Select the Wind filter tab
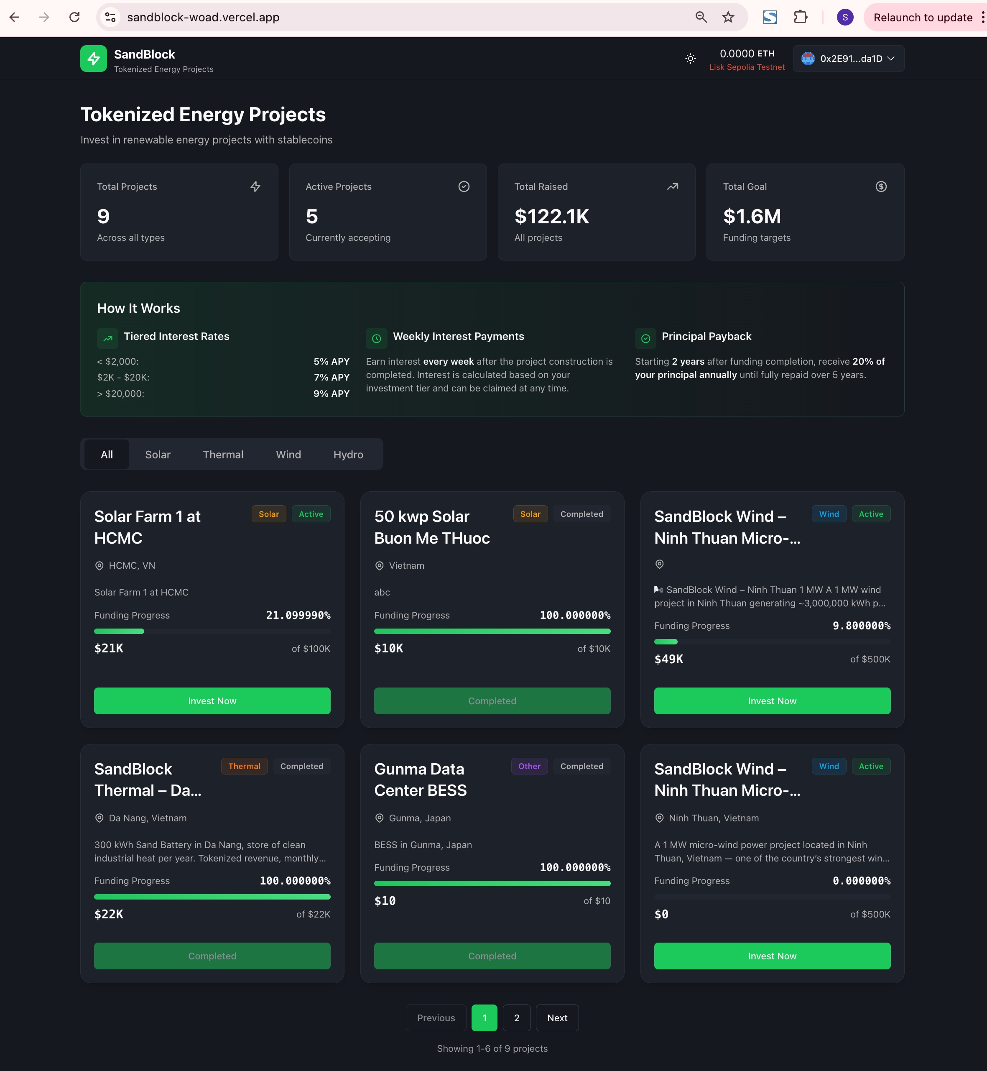 pyautogui.click(x=288, y=455)
